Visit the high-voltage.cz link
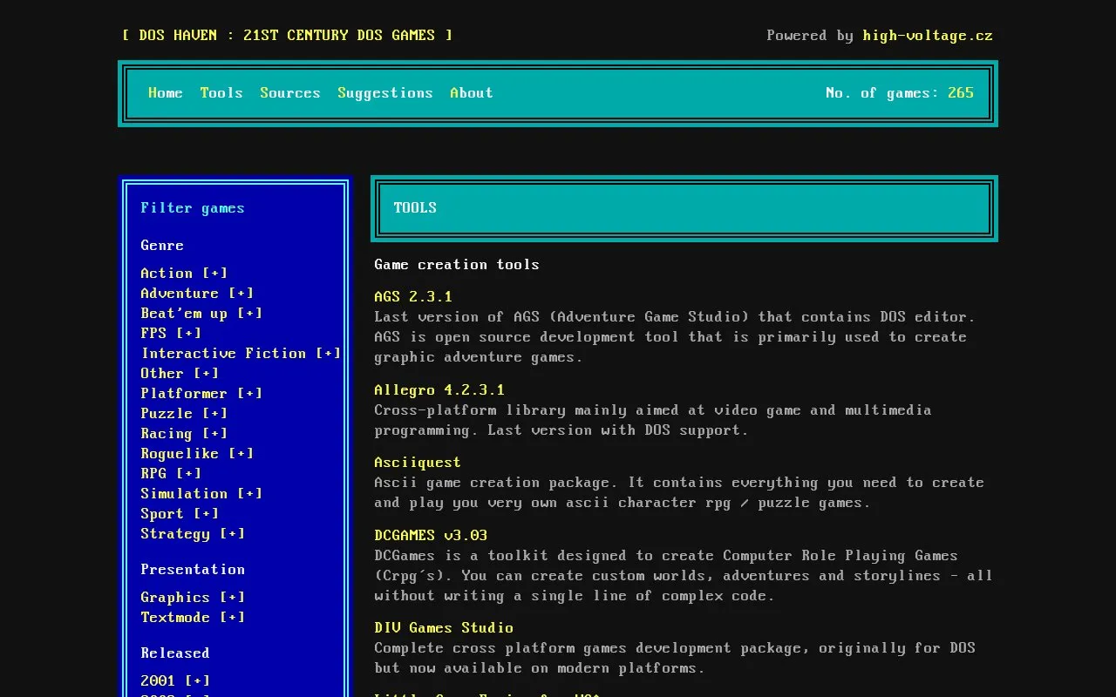Screen dimensions: 1116x697 coord(928,35)
